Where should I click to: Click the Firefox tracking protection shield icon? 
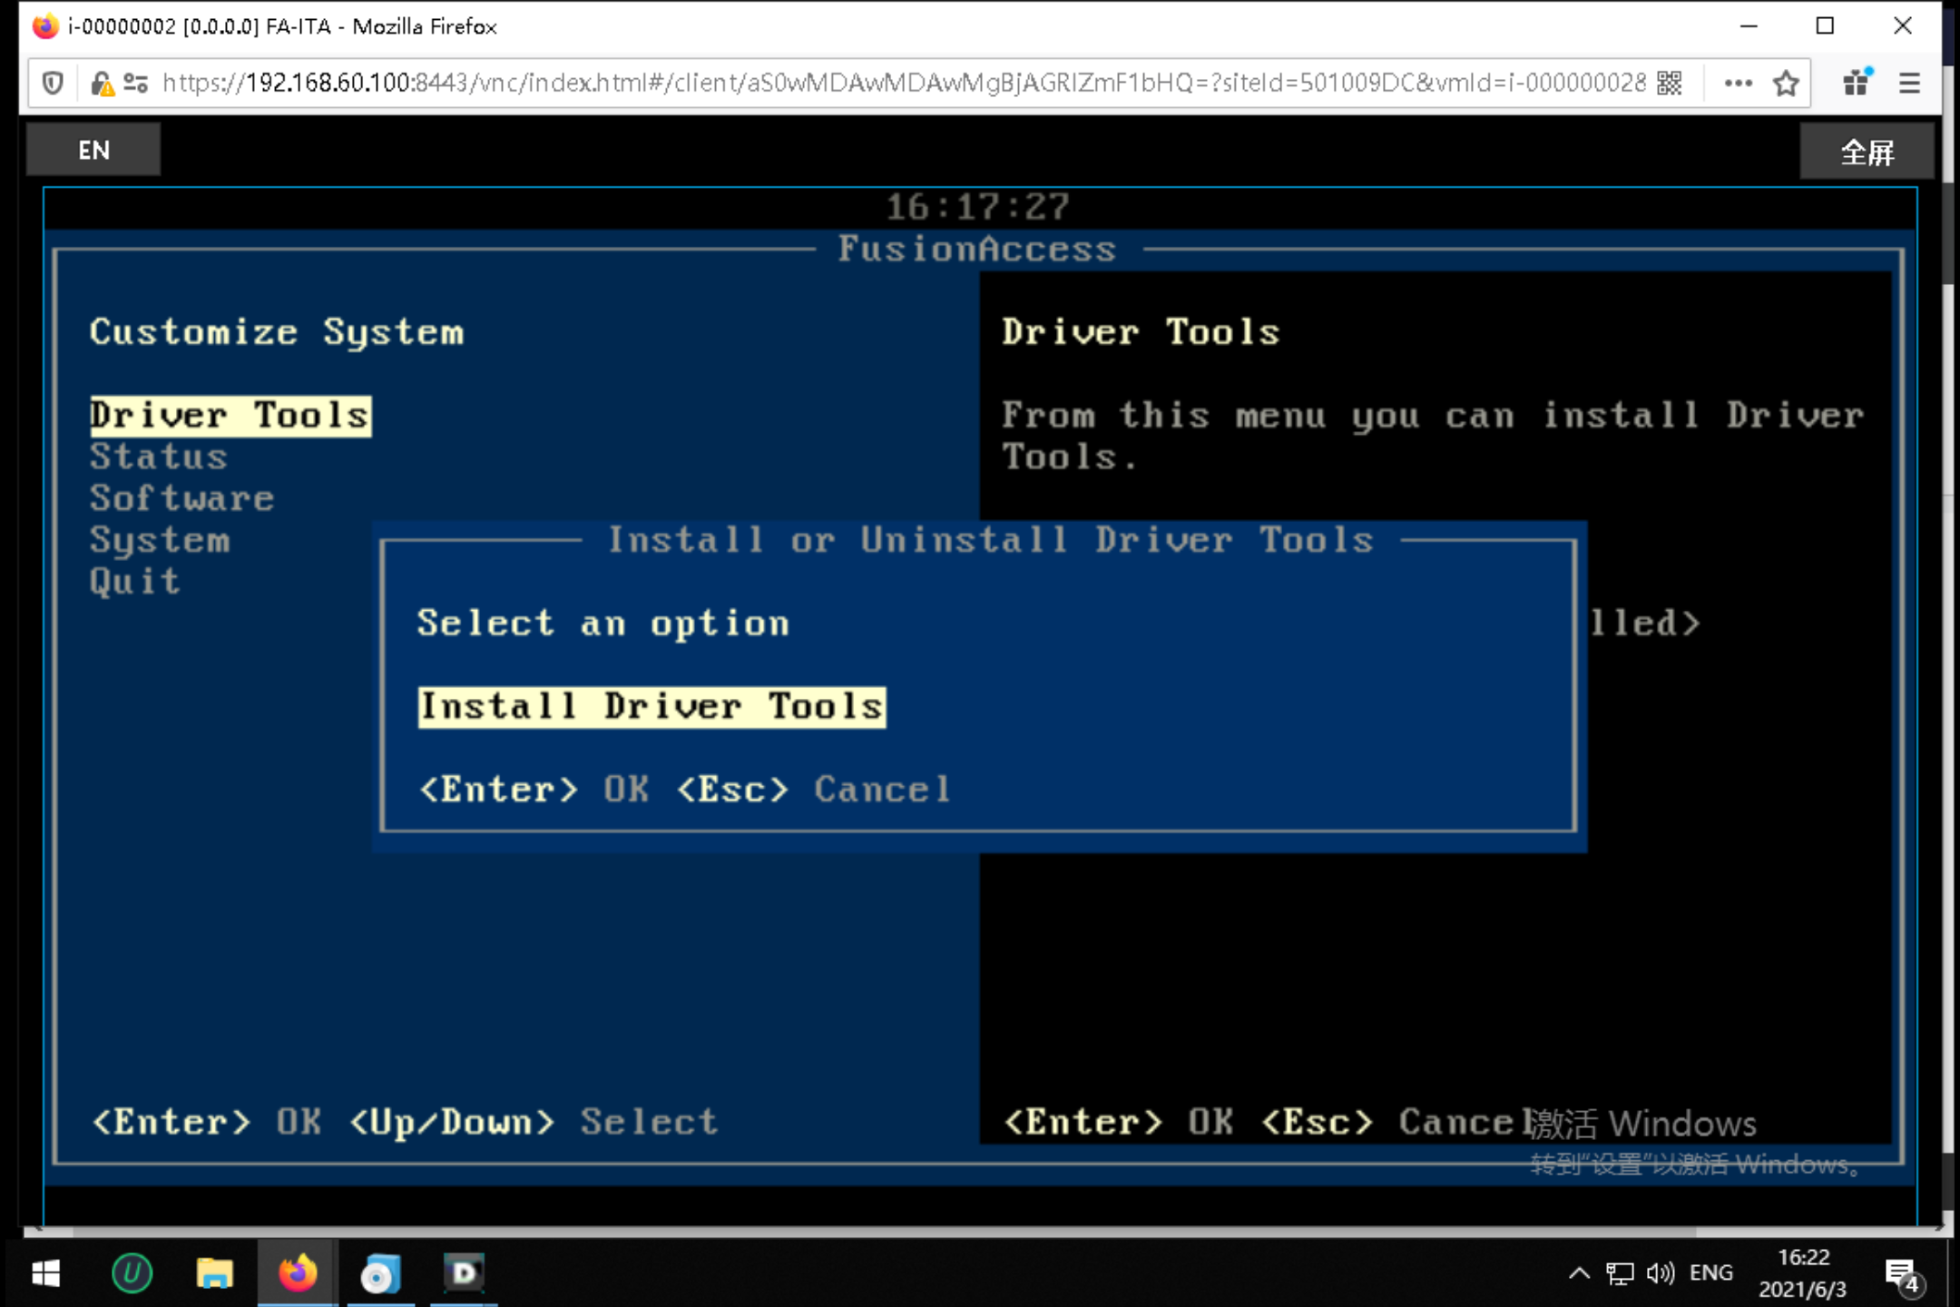point(54,84)
